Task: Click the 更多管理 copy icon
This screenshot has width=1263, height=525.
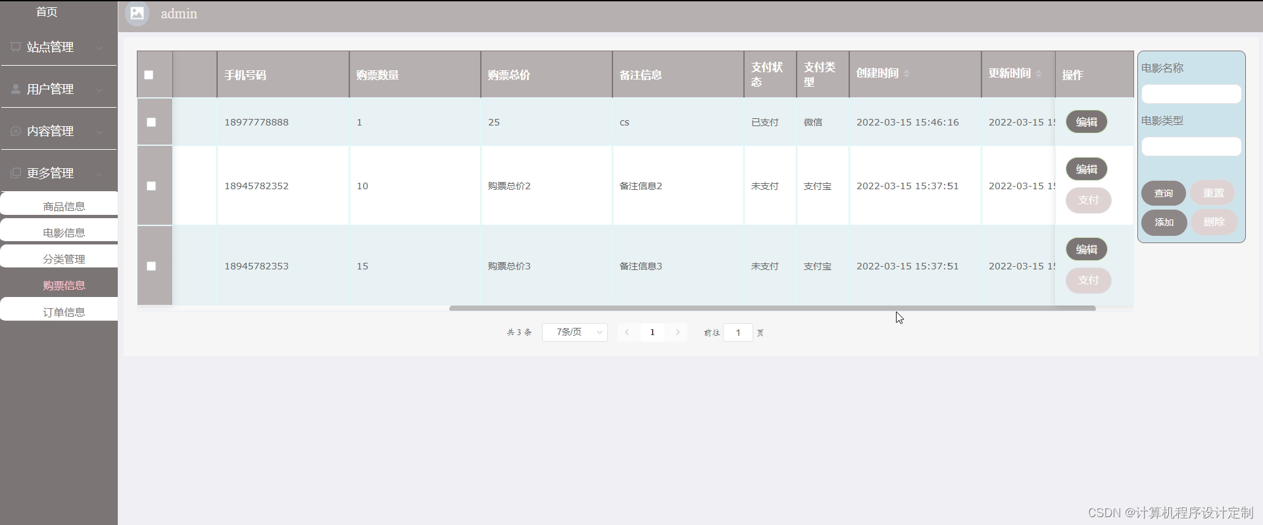Action: coord(16,173)
